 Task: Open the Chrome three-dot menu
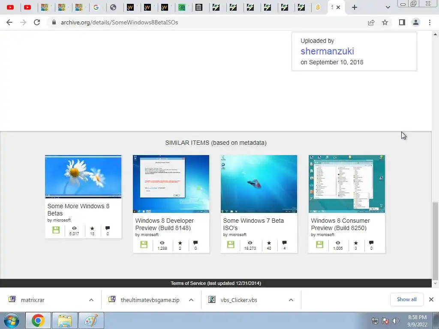pyautogui.click(x=430, y=22)
